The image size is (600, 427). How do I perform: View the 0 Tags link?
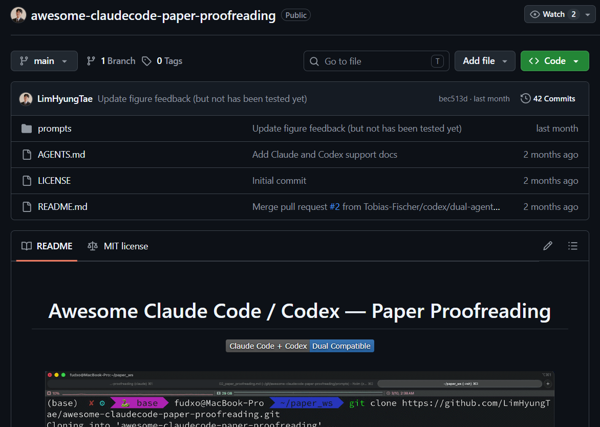coord(162,61)
